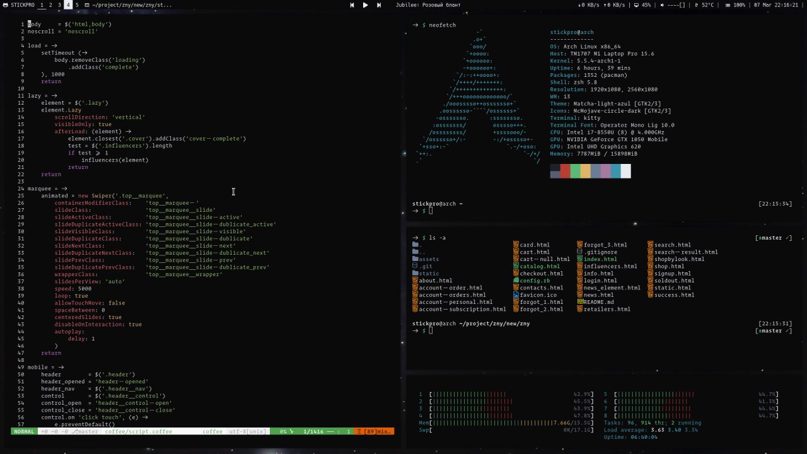Click the now playing track Jubilee title

coord(428,5)
